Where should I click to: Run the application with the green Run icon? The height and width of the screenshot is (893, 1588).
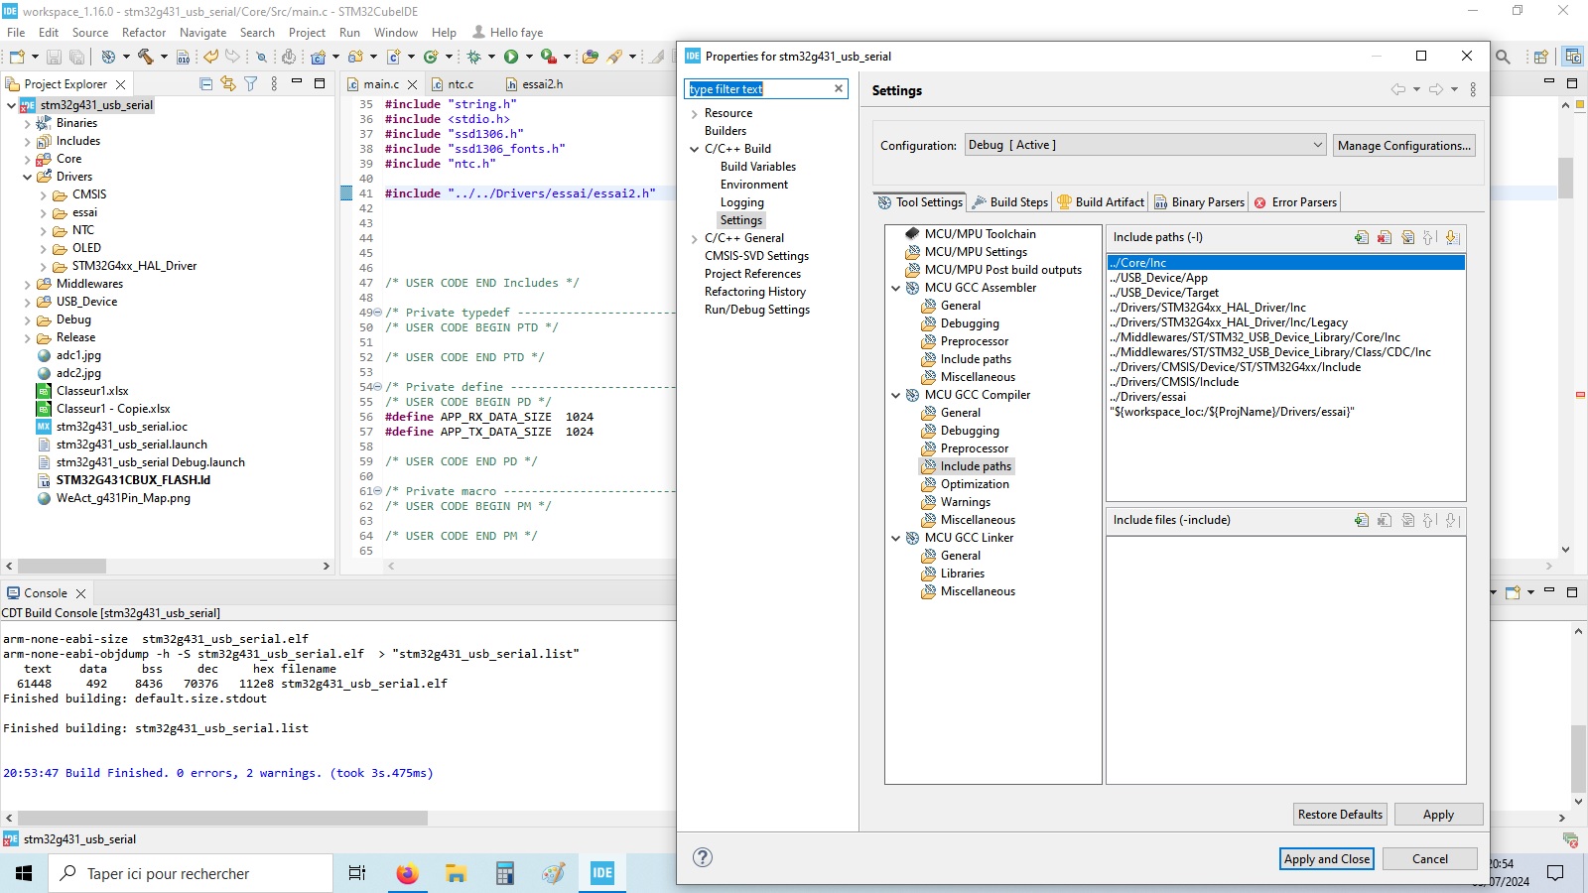(x=510, y=57)
